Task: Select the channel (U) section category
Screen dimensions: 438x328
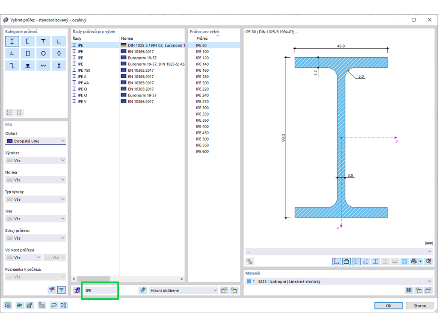Action: pyautogui.click(x=28, y=41)
